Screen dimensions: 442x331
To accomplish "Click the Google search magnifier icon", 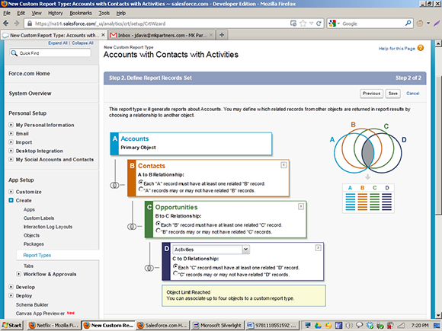I will click(408, 24).
